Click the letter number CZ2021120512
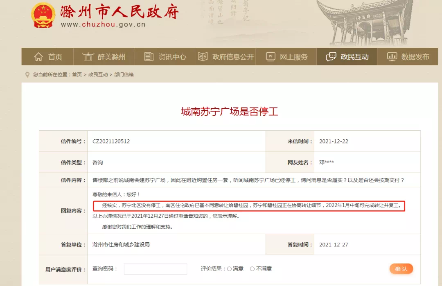Image resolution: width=442 pixels, height=286 pixels. click(x=111, y=141)
